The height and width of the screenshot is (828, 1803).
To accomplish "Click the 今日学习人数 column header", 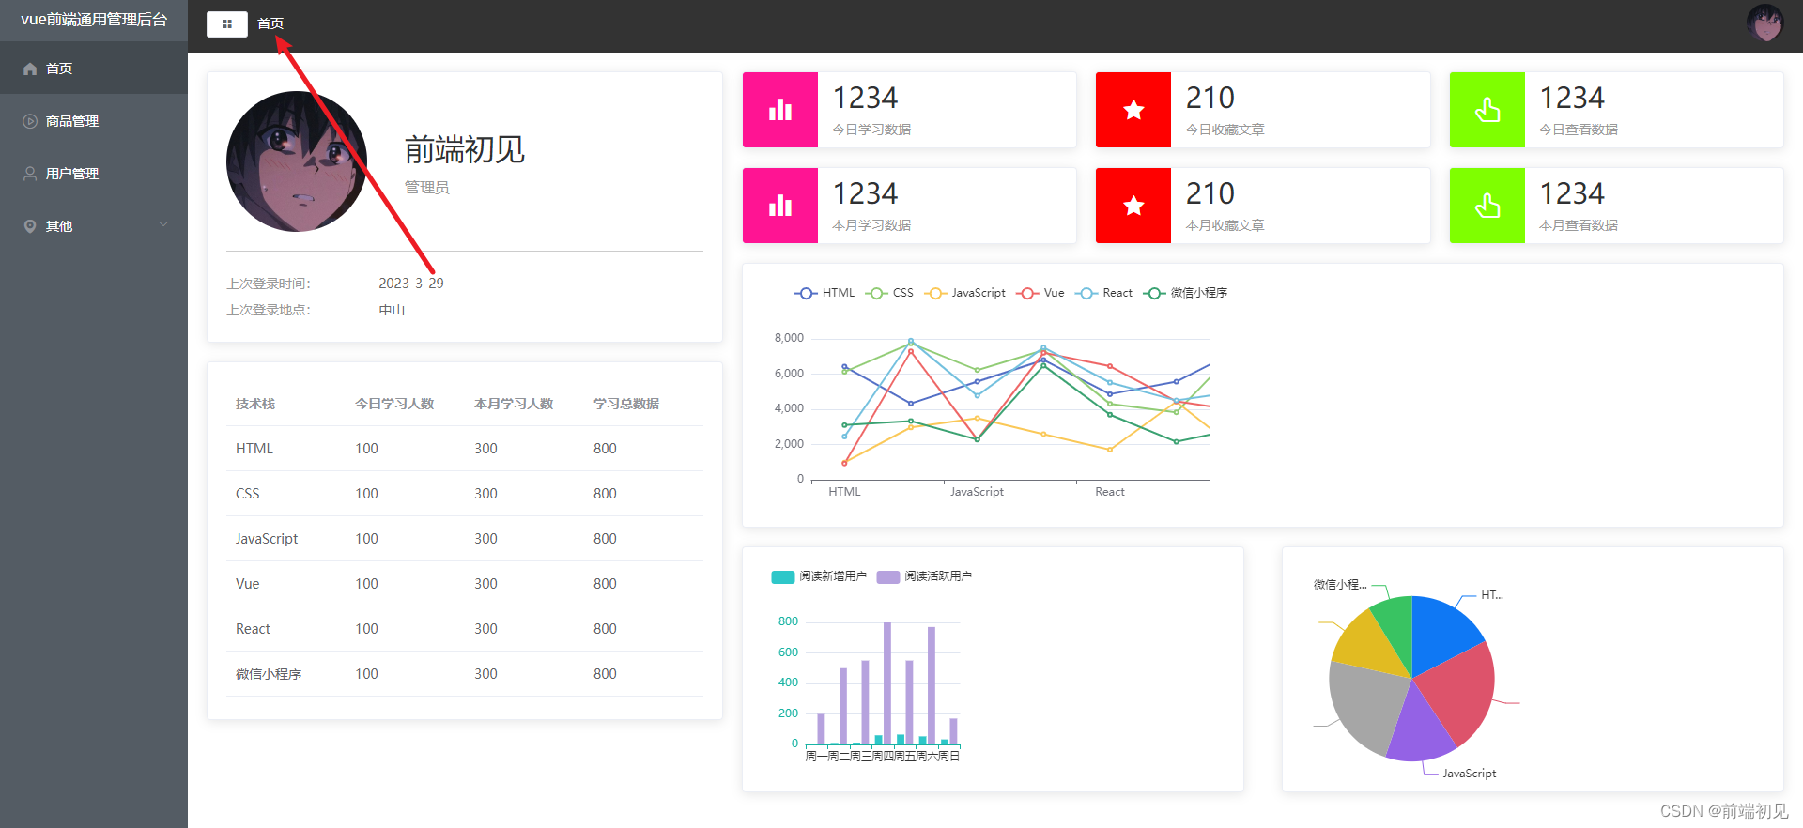I will [394, 404].
